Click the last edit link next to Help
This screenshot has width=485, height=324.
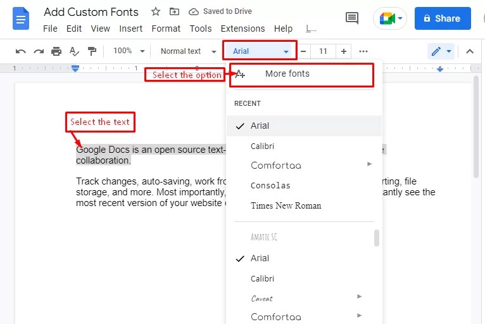click(x=311, y=29)
